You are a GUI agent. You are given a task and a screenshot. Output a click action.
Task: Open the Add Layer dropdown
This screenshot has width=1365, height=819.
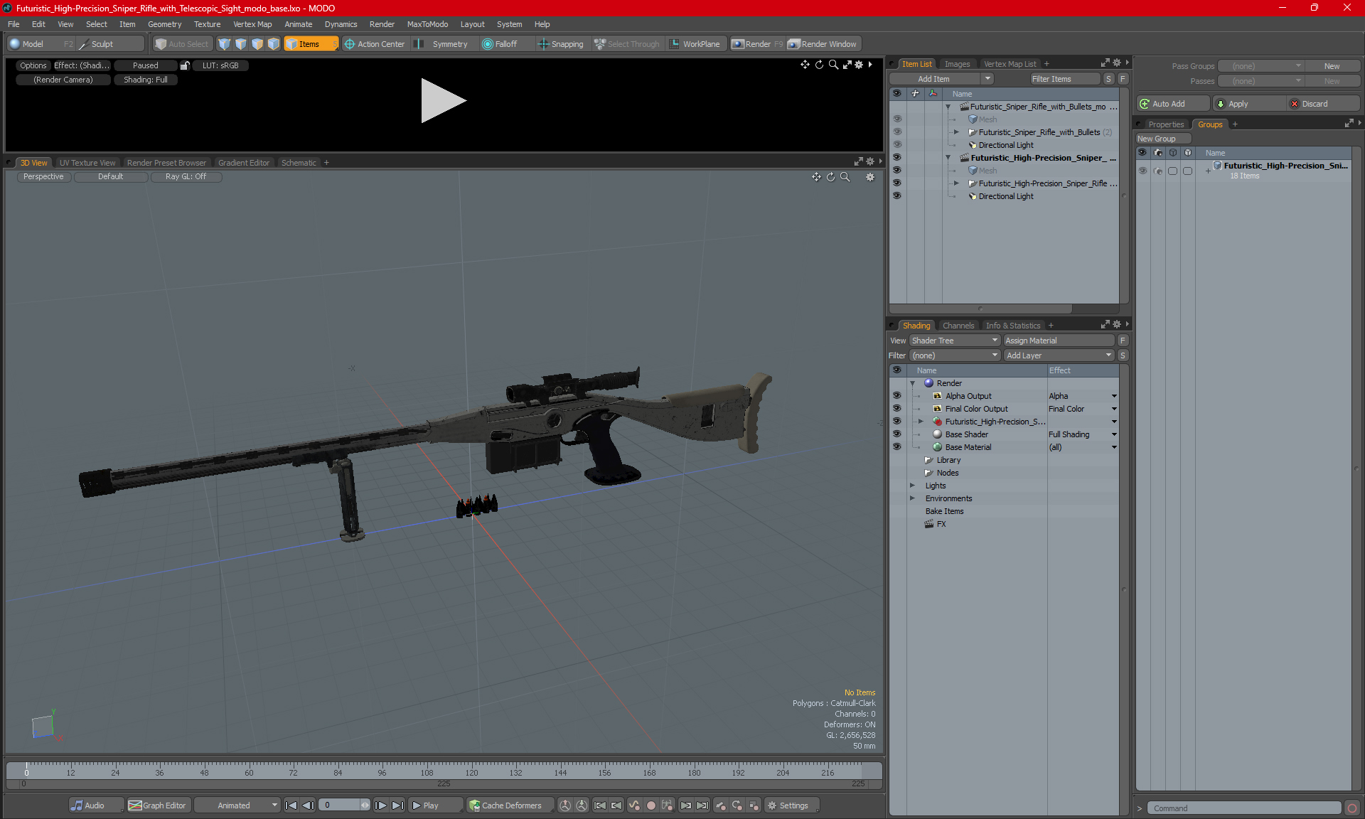[x=1059, y=355]
